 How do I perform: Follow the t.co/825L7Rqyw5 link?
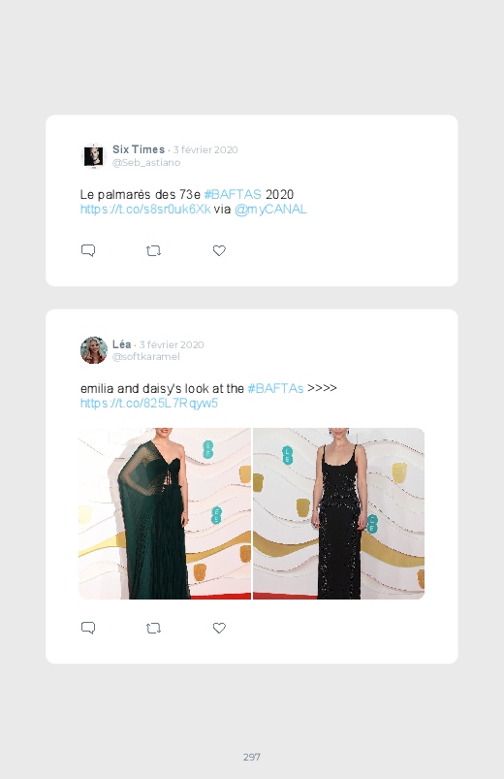click(x=149, y=403)
